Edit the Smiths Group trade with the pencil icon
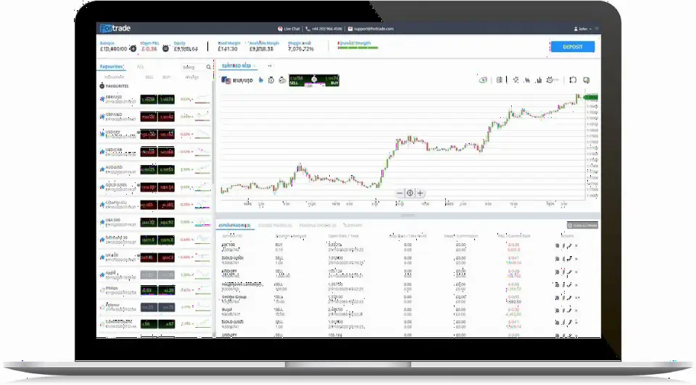The height and width of the screenshot is (385, 696). click(x=570, y=297)
